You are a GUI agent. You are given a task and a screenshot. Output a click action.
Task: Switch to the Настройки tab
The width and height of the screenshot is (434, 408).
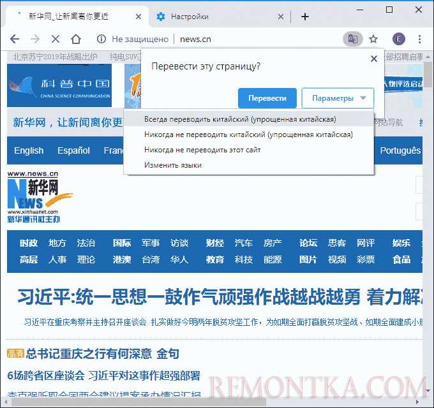click(x=220, y=17)
